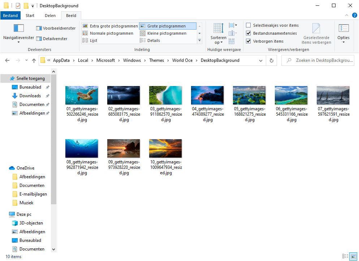Viewport: 359px width, 261px height.
Task: Click the navigation pane scroll up arrow
Action: [53, 72]
